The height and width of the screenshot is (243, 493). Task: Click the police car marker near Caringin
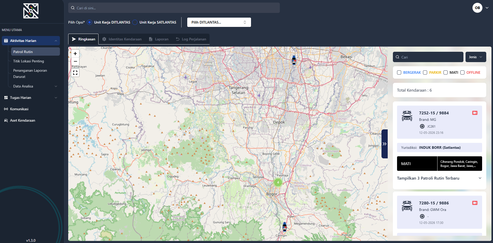(x=284, y=227)
